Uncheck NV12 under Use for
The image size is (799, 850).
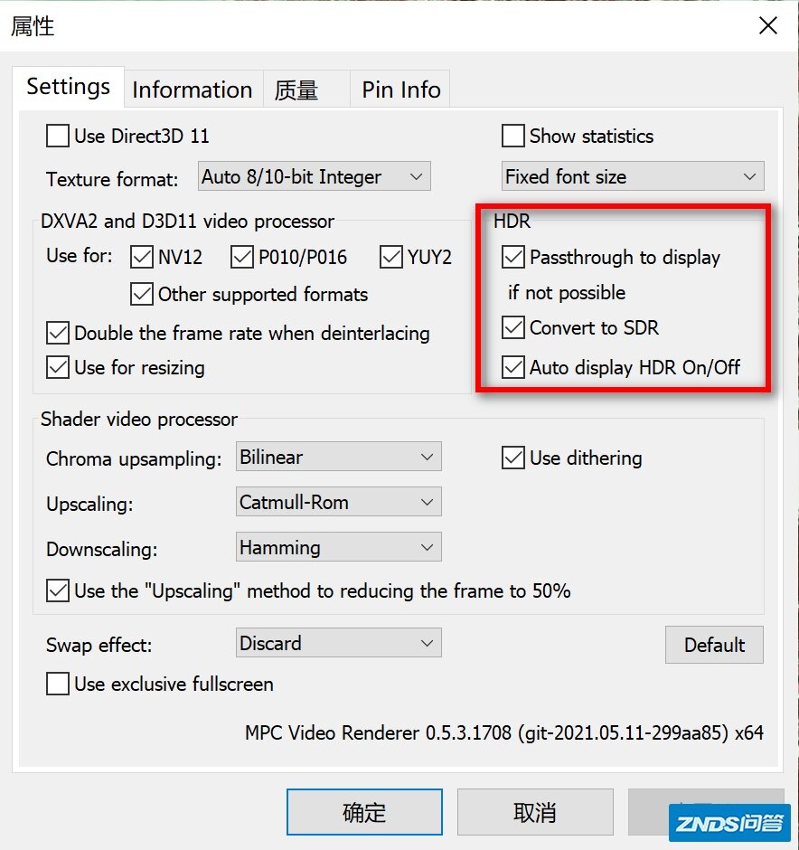(142, 257)
